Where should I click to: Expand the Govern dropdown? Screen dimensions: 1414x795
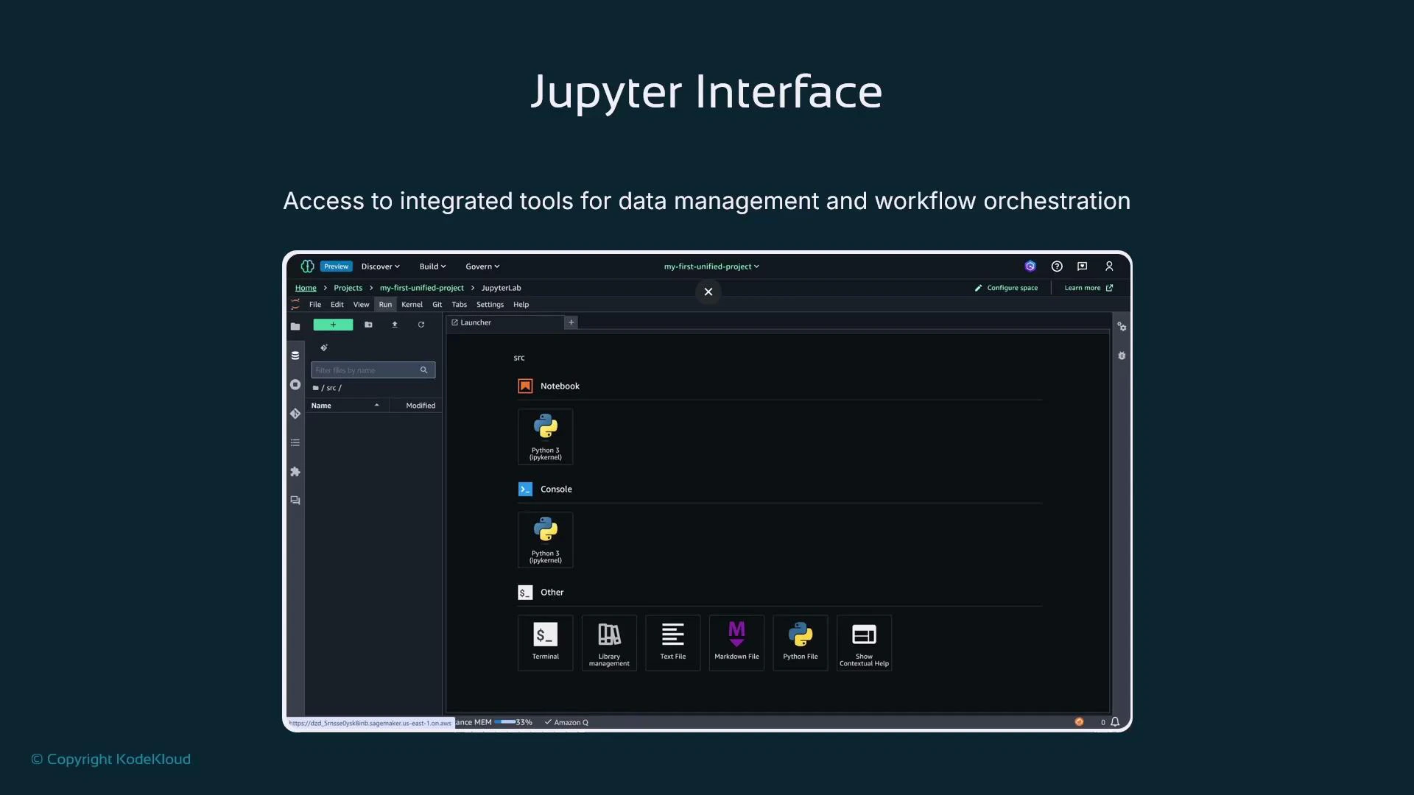(482, 266)
